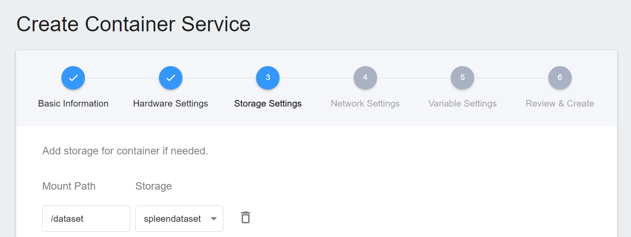This screenshot has height=237, width=631.
Task: Click the Mount Path column label
Action: (69, 186)
